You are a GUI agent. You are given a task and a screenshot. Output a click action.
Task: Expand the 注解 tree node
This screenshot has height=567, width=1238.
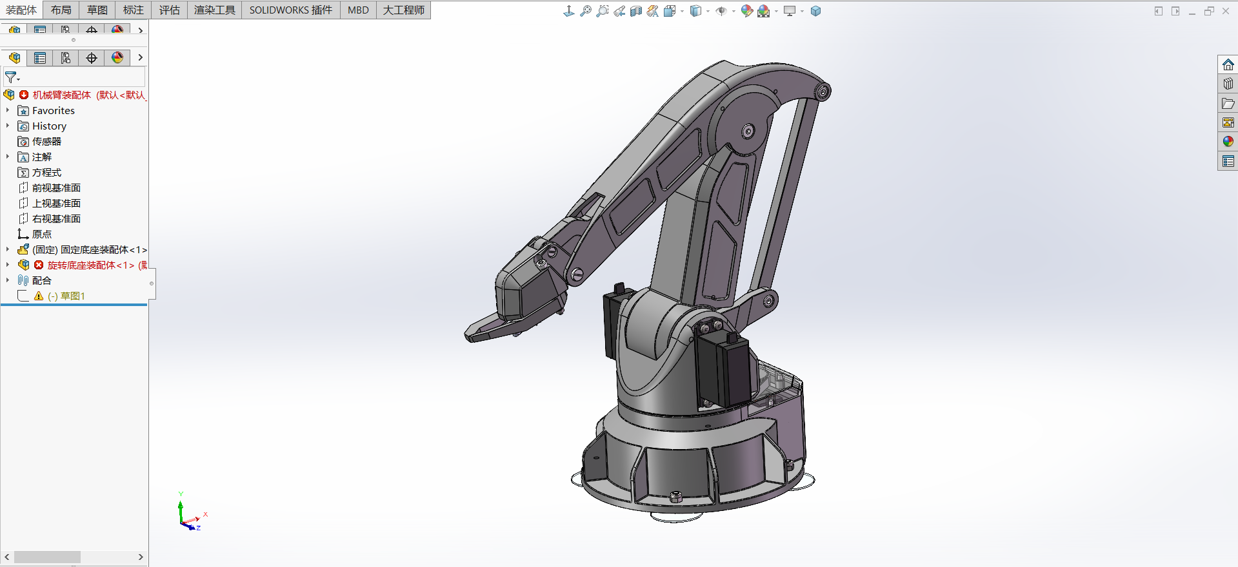coord(8,157)
